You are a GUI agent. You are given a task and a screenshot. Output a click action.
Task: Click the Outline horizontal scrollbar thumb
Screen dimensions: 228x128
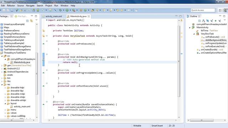[x=202, y=120]
